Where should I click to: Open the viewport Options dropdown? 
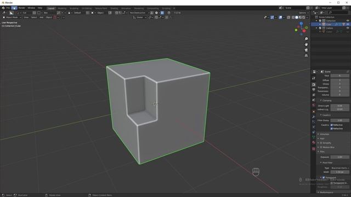coord(303,13)
